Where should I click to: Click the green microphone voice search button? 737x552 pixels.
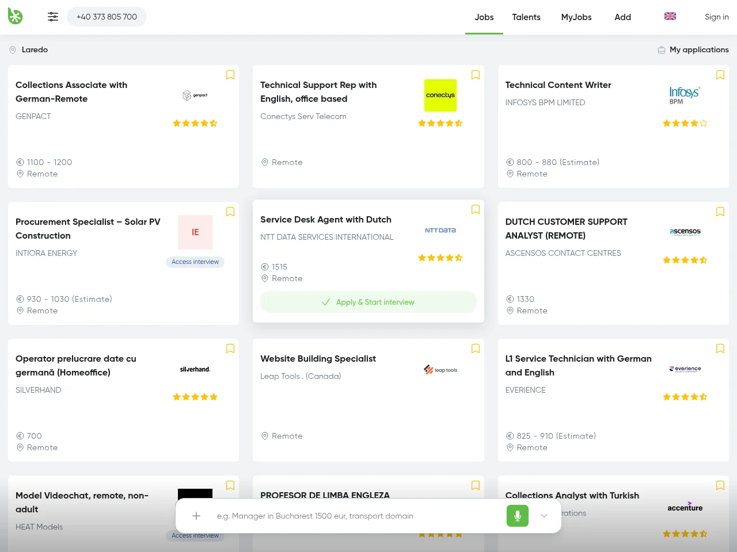point(518,516)
